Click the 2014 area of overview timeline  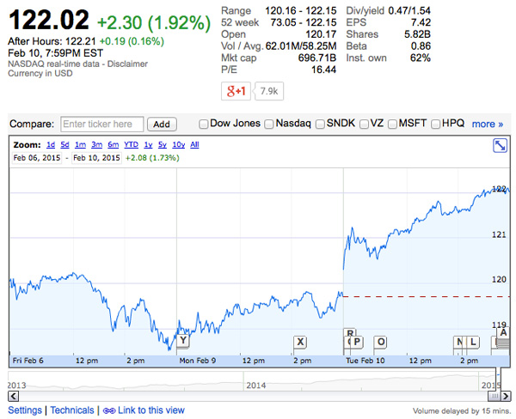coord(256,385)
